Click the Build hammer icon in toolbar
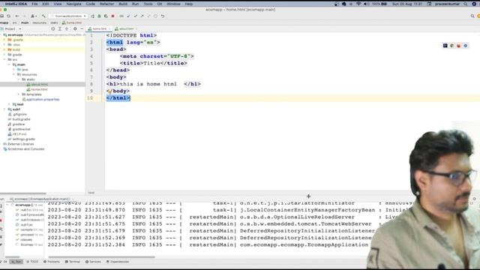The width and height of the screenshot is (480, 270). pos(43,16)
